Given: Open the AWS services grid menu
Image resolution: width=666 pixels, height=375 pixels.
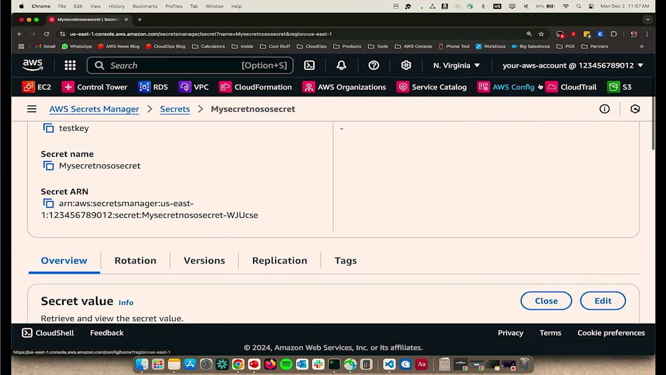Looking at the screenshot, I should point(70,66).
